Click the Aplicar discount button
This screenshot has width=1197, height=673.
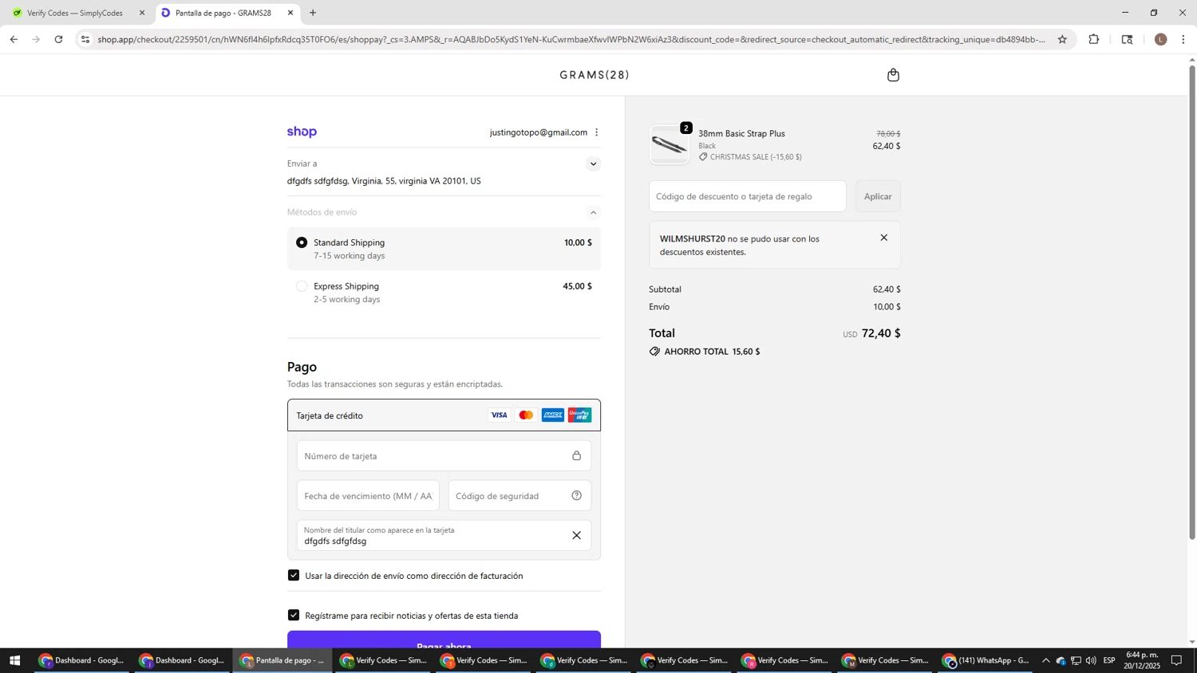pos(878,196)
